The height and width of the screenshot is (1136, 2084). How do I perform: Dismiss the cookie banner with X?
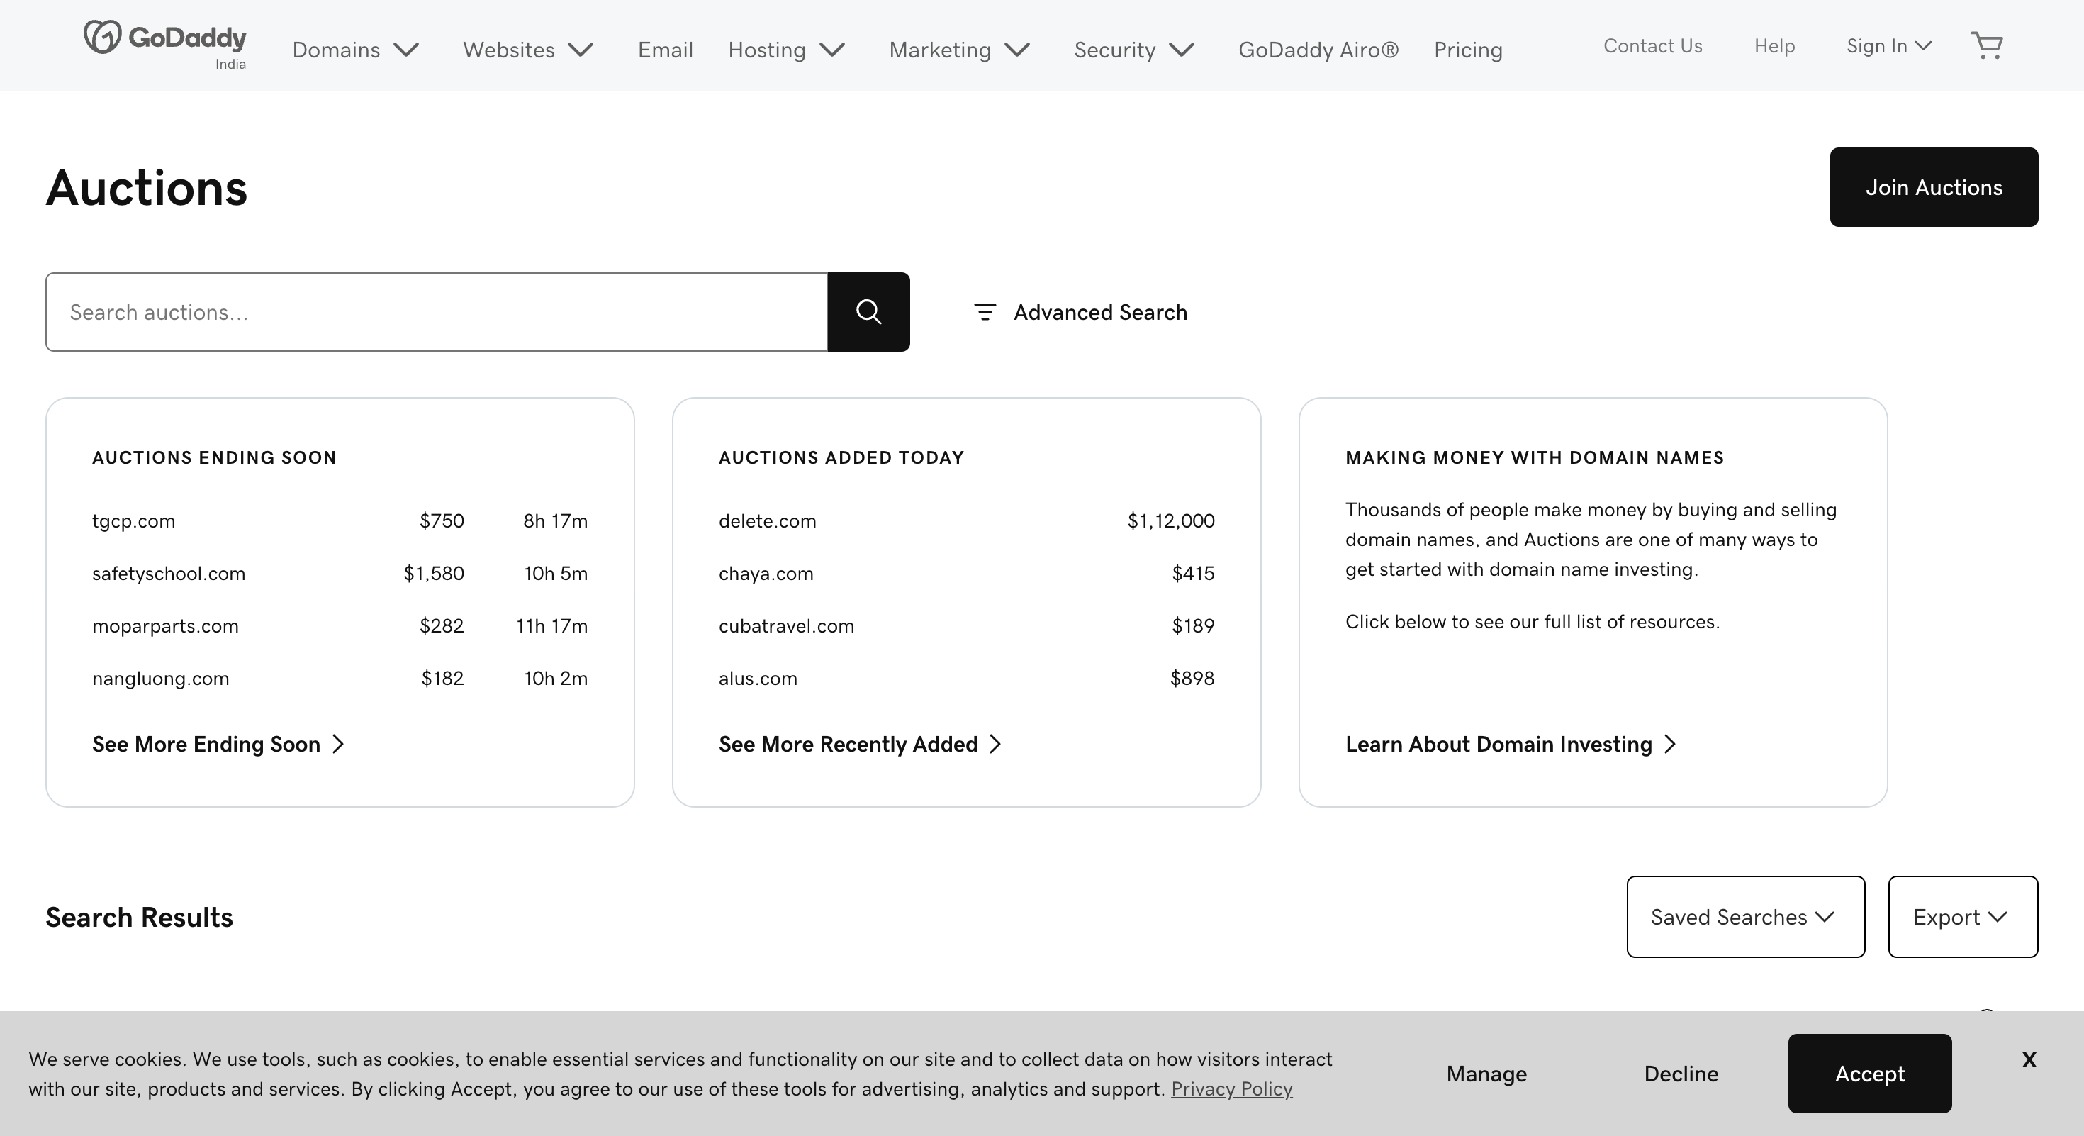click(2028, 1059)
